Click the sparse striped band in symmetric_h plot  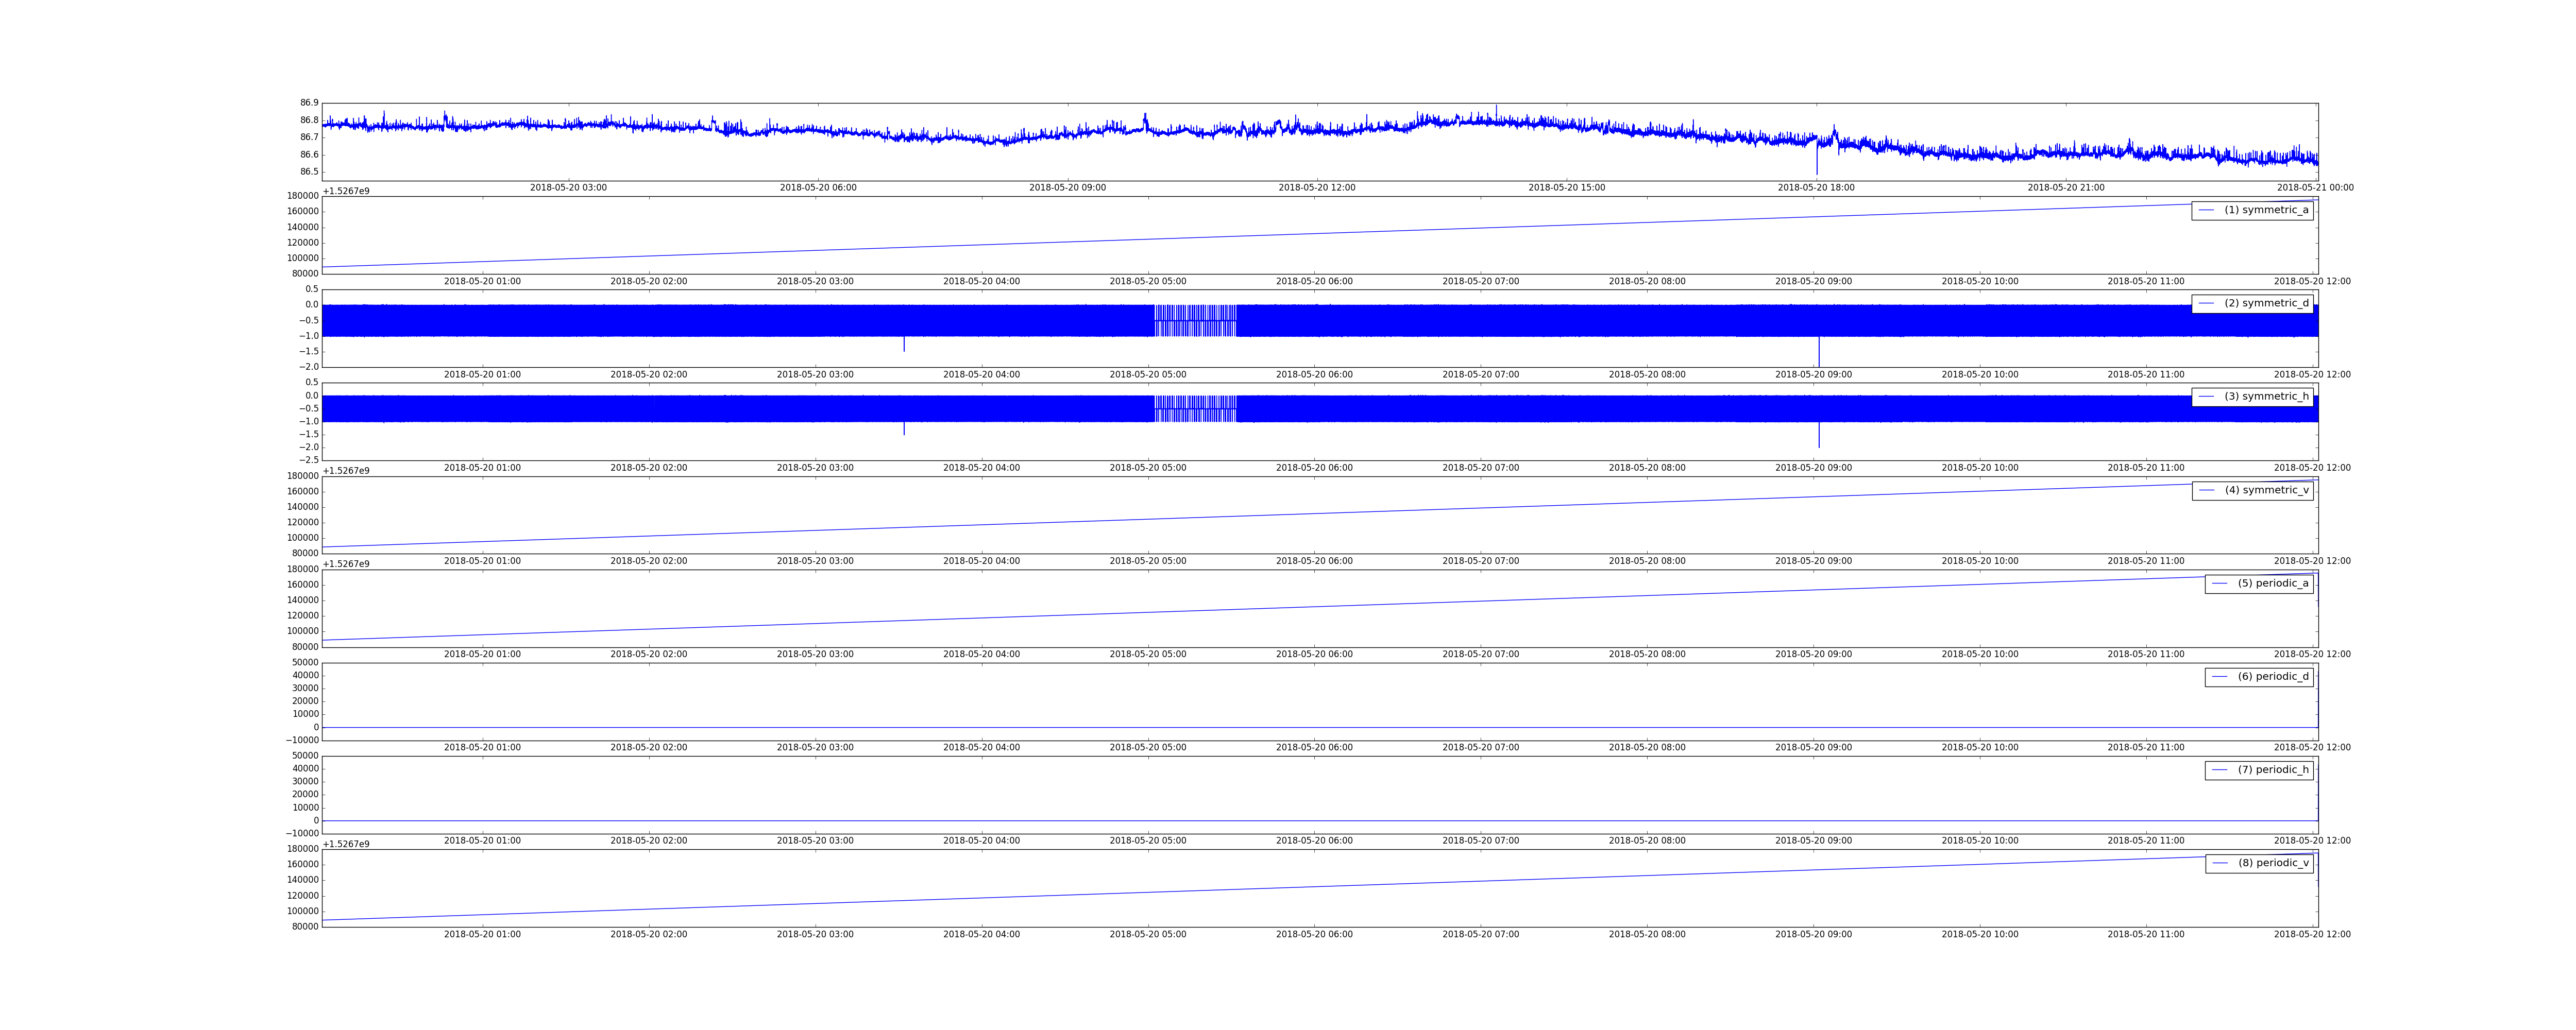pos(1196,409)
